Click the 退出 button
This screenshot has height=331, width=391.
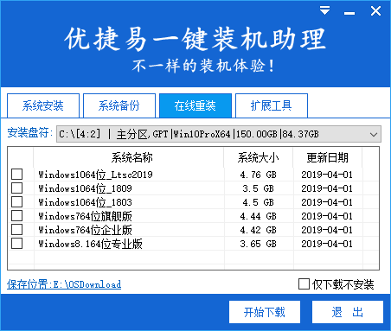click(x=348, y=312)
